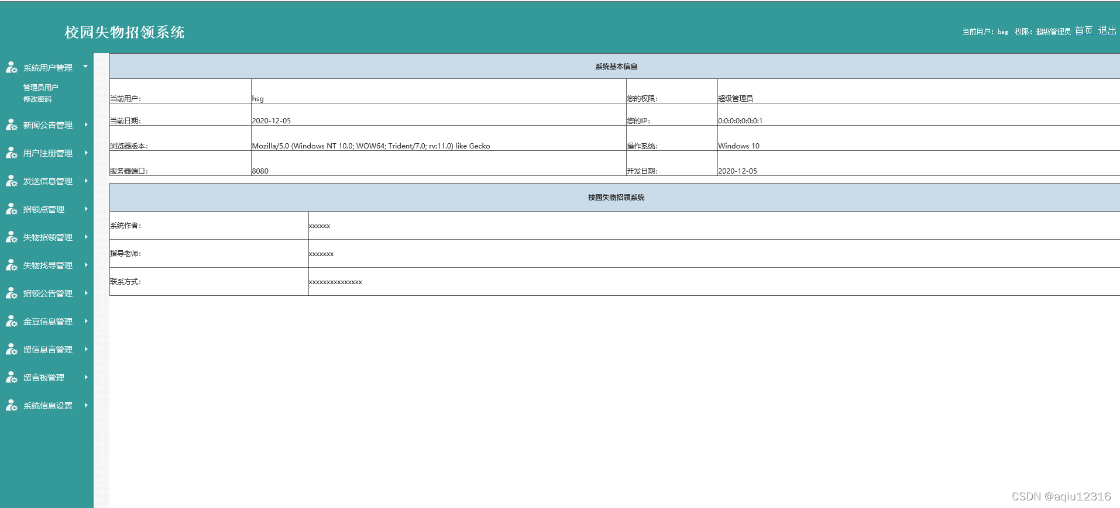The height and width of the screenshot is (508, 1120).
Task: Click the user icon beside 留言板管理
Action: tap(11, 378)
